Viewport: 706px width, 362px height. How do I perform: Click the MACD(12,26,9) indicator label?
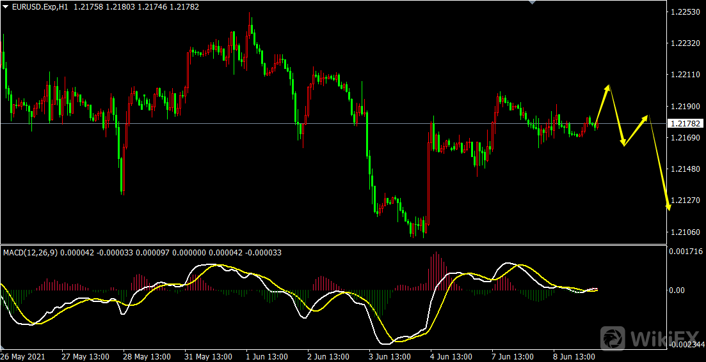(30, 253)
